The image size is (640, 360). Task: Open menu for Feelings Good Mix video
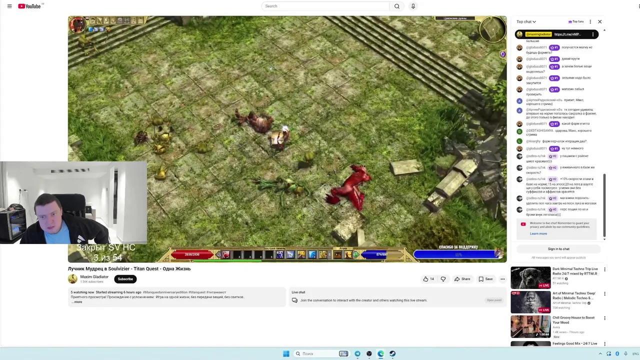pos(604,344)
